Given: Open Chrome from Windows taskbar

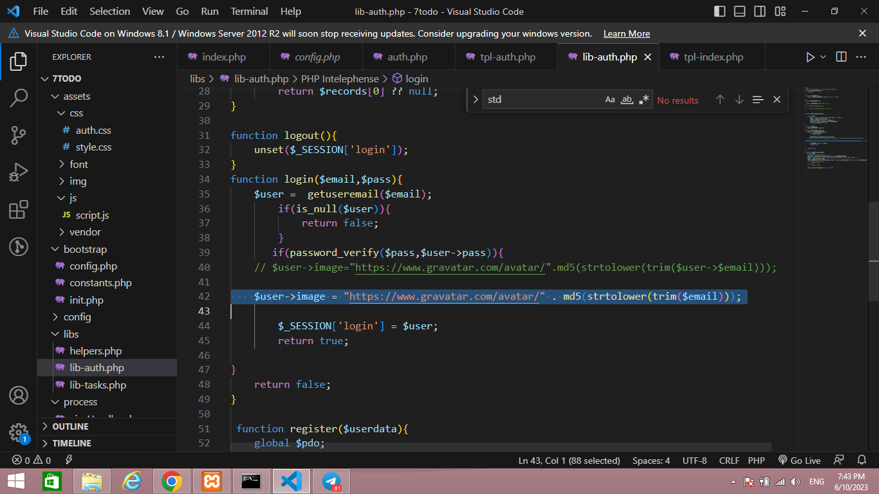Looking at the screenshot, I should 171,481.
